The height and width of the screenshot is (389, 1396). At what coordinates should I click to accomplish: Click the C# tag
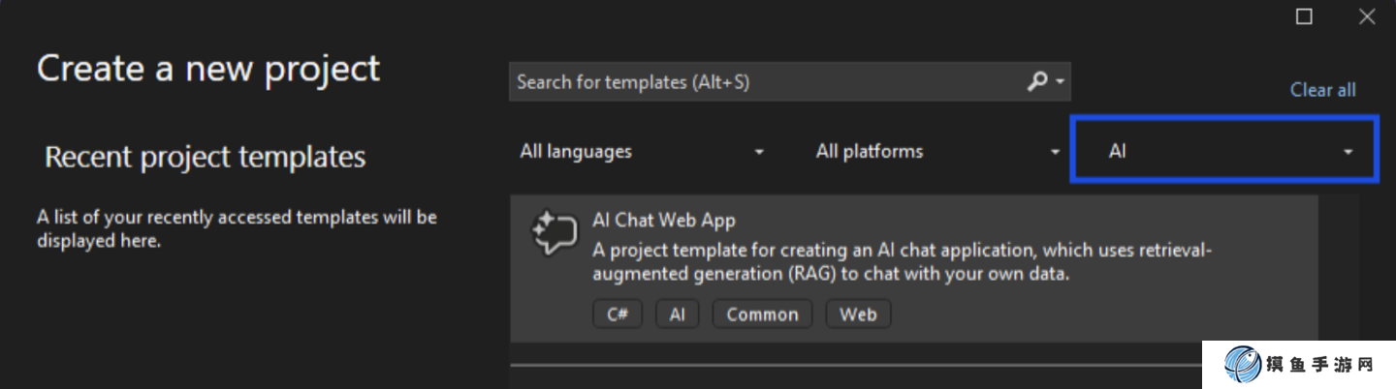click(x=618, y=314)
